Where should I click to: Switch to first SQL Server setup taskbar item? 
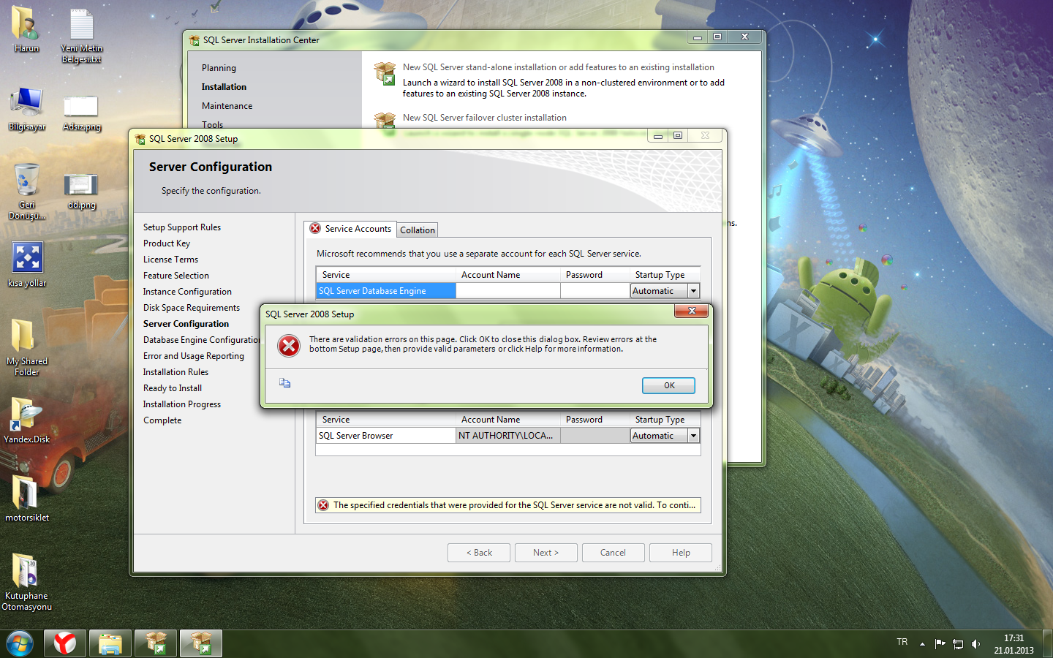pos(156,644)
